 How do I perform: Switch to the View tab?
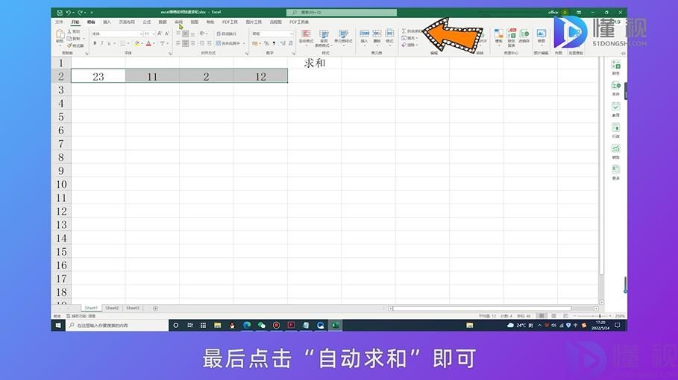coord(195,22)
